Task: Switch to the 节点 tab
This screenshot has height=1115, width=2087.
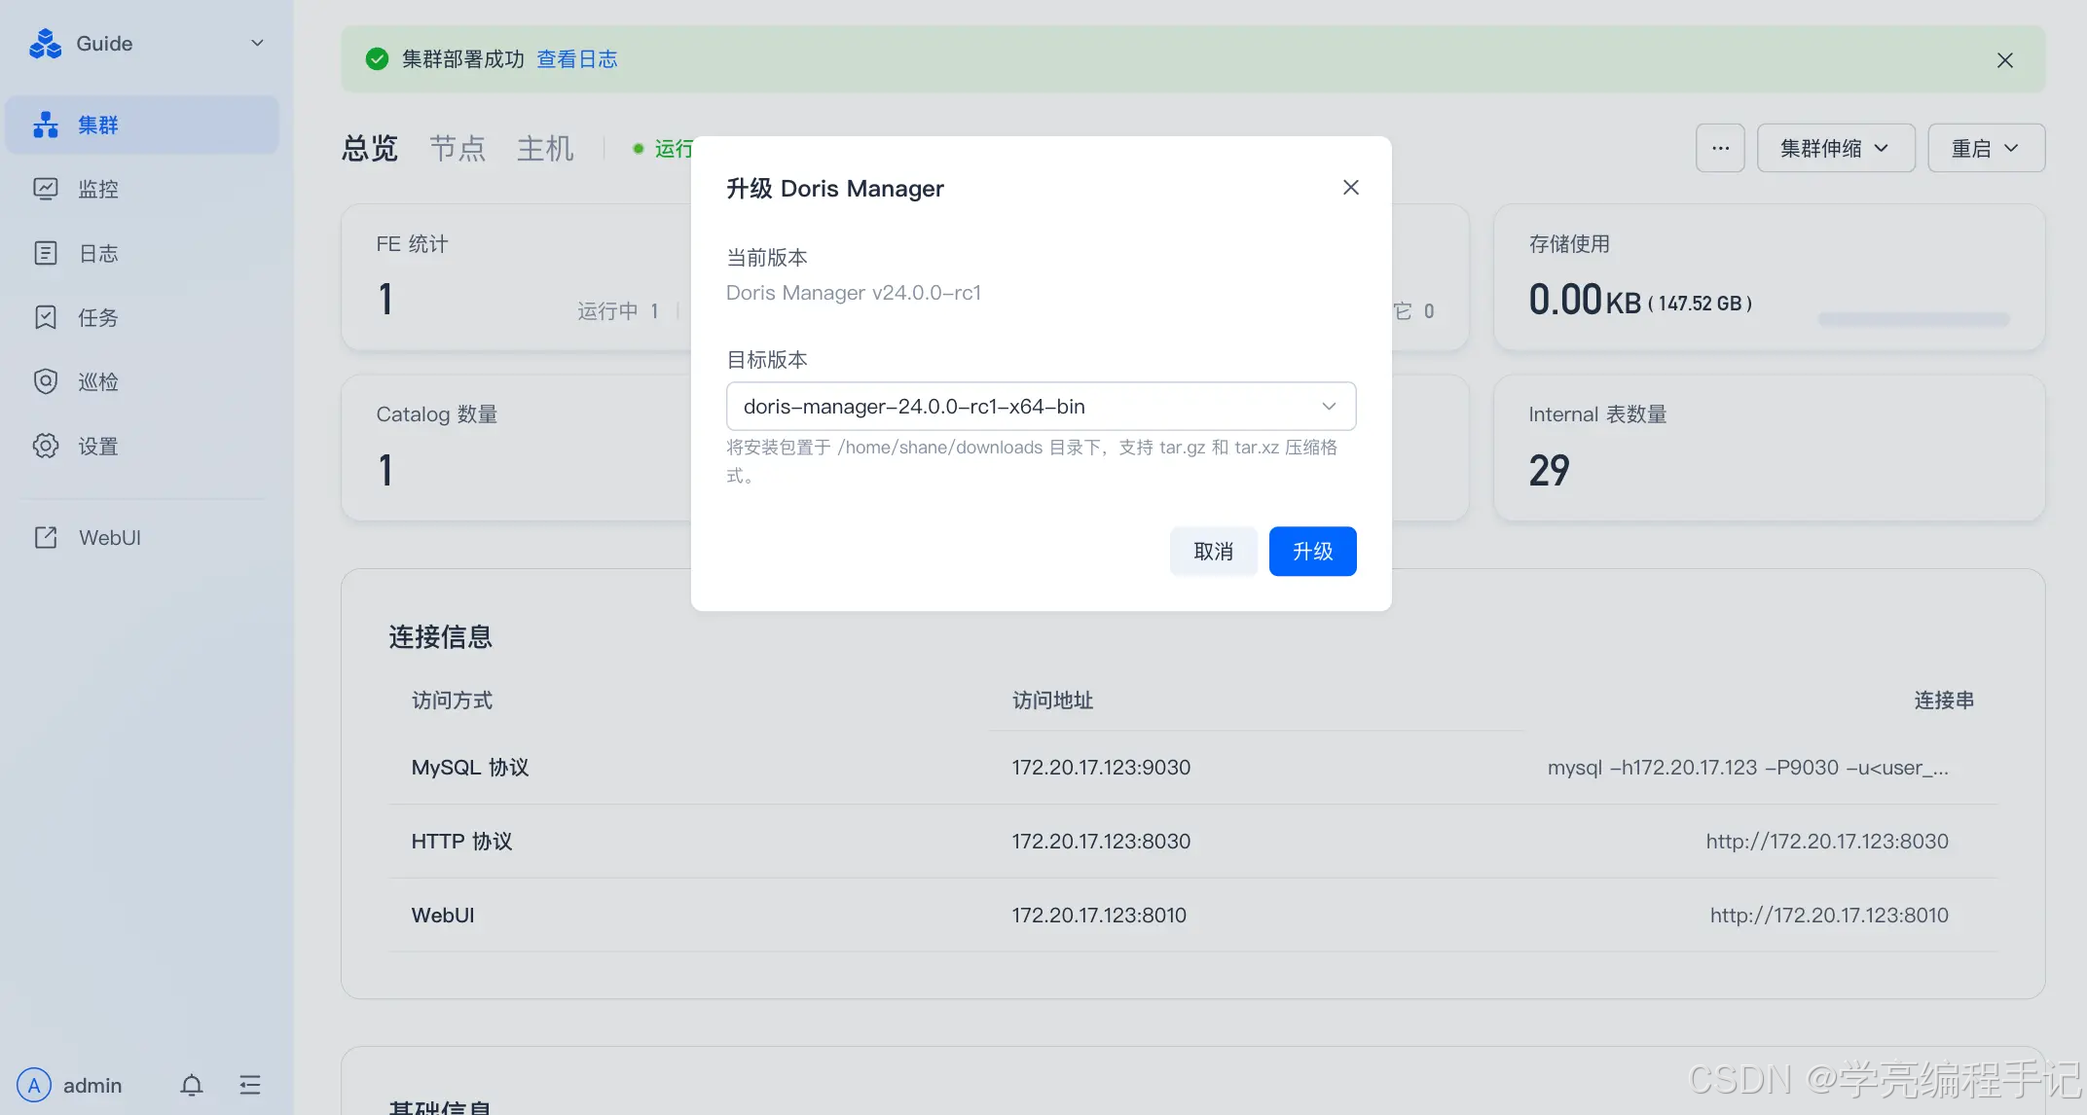Action: pos(458,148)
